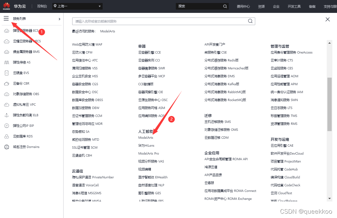Open 隐私保护通话 PrivateNumber

[93, 177]
